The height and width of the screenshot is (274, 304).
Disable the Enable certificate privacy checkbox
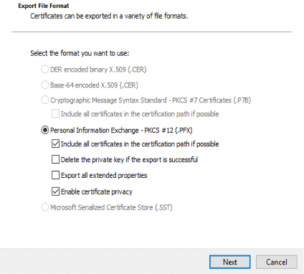point(55,192)
